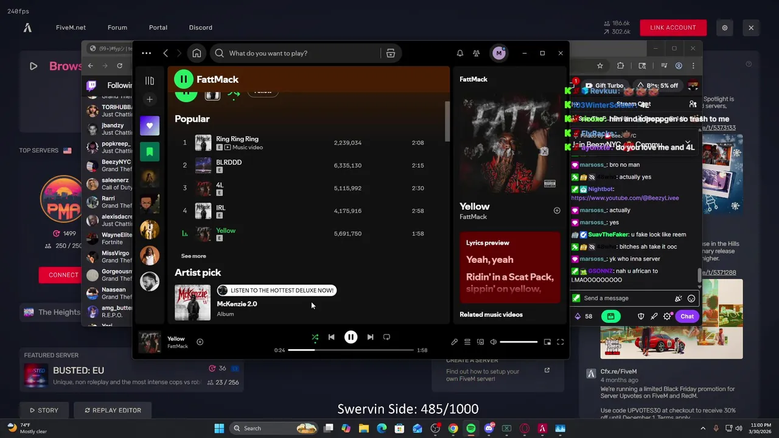The image size is (779, 438).
Task: Open BUSTED: EU featured server
Action: tap(131, 375)
